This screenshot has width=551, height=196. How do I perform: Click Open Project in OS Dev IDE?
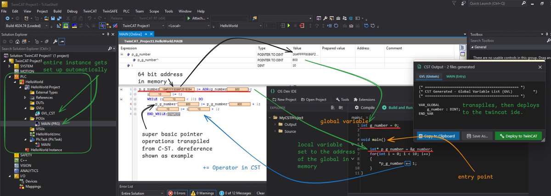click(x=314, y=99)
